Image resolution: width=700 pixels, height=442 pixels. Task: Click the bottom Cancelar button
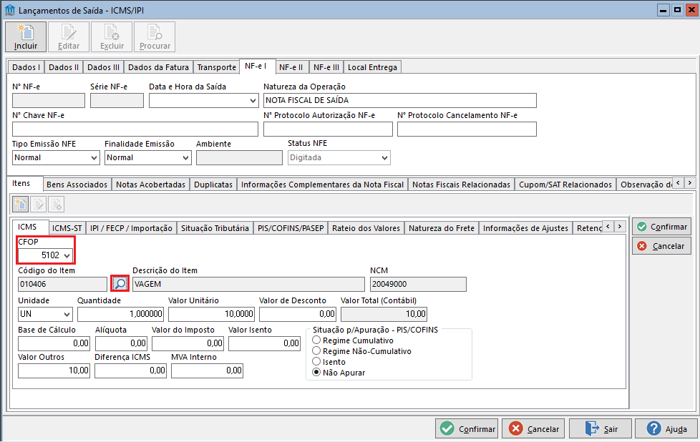click(533, 429)
